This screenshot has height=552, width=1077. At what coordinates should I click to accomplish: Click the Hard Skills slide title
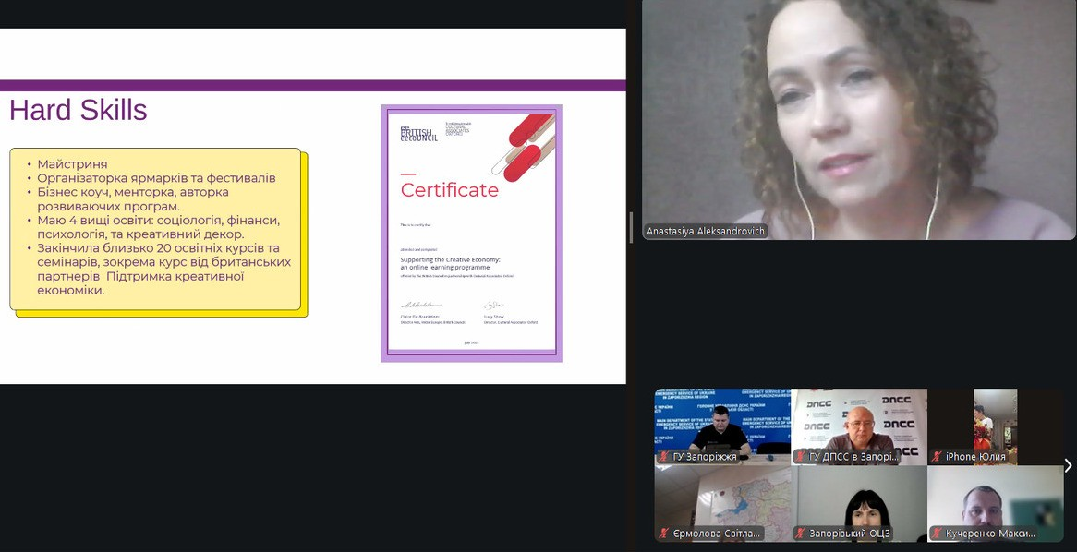79,111
